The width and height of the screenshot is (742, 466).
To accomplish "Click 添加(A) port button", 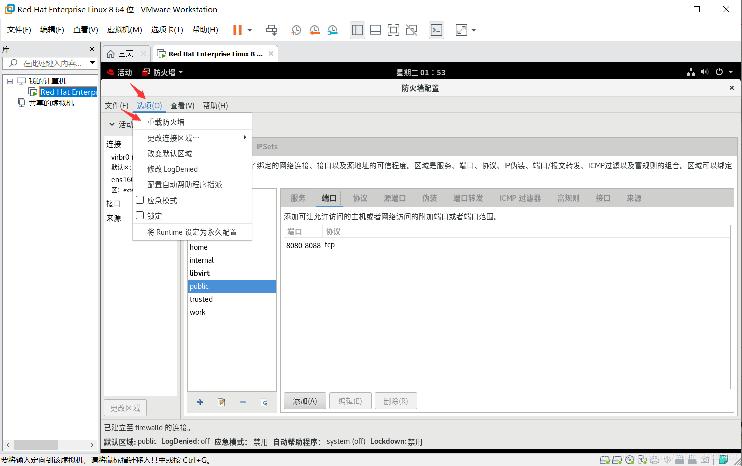I will pyautogui.click(x=305, y=401).
